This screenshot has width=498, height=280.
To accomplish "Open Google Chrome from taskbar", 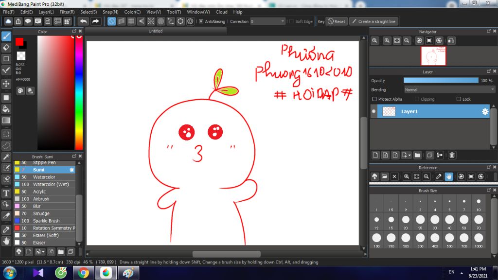I will pyautogui.click(x=84, y=273).
